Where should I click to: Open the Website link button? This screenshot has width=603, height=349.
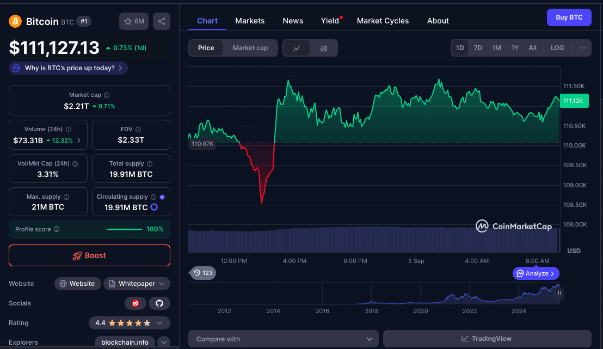tap(77, 284)
